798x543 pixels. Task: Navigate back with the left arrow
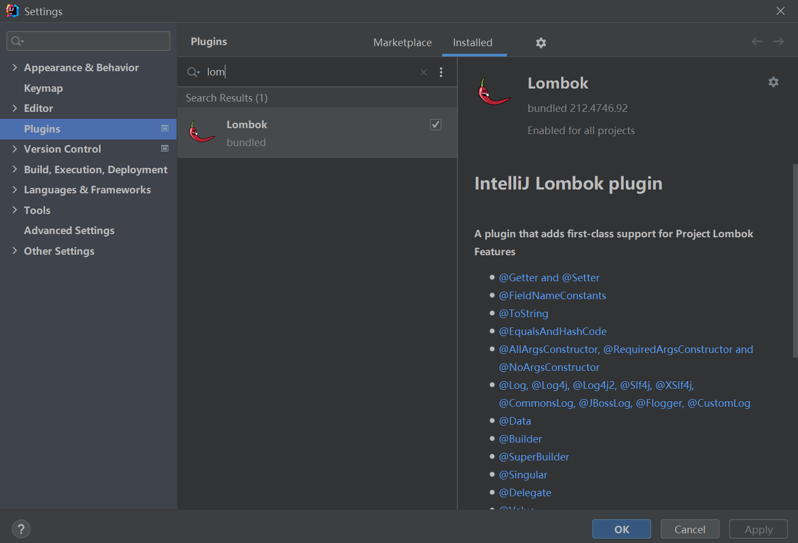coord(757,41)
